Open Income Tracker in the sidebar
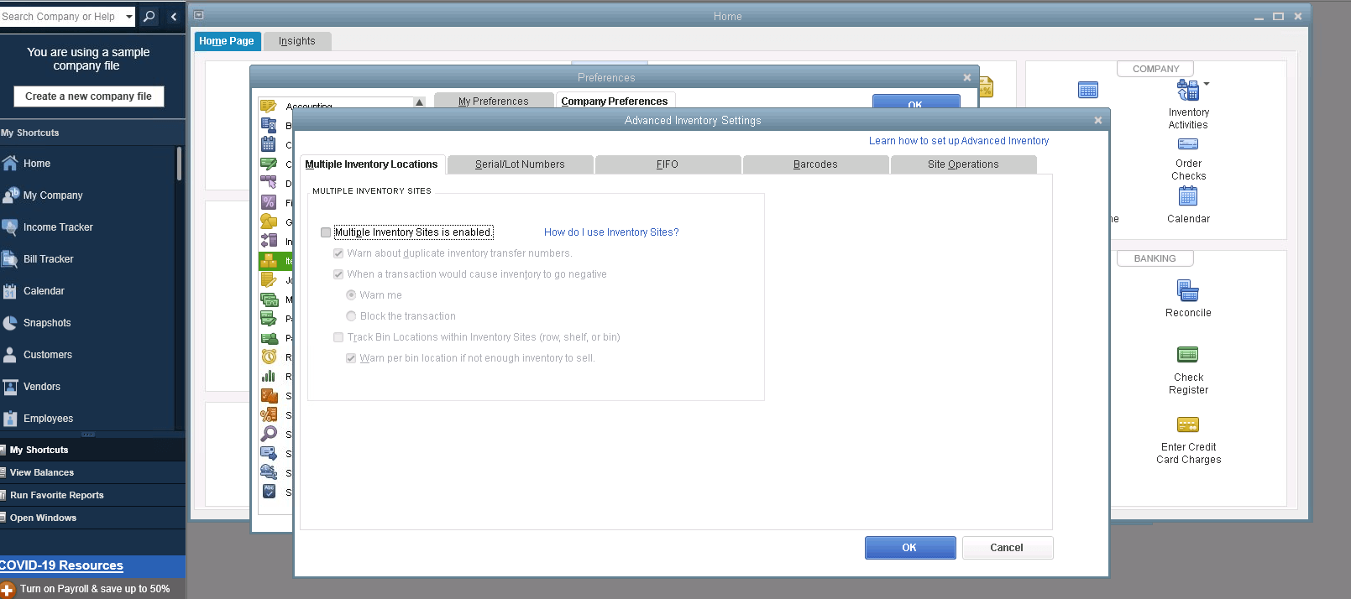Image resolution: width=1351 pixels, height=599 pixels. 58,227
